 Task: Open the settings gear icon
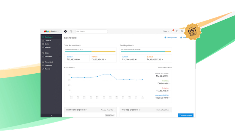pos(182,31)
